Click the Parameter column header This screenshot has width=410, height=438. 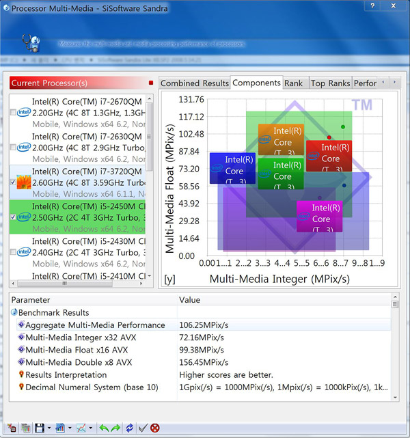pos(94,300)
